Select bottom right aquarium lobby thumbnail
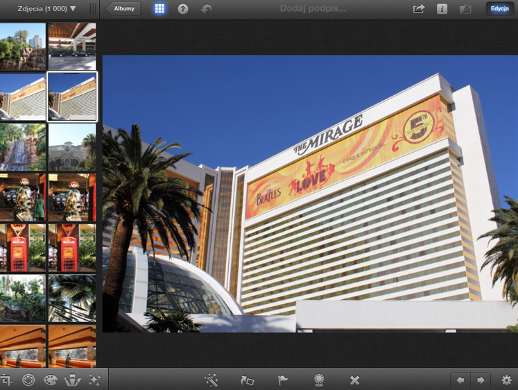Viewport: 518px width, 390px height. click(72, 346)
